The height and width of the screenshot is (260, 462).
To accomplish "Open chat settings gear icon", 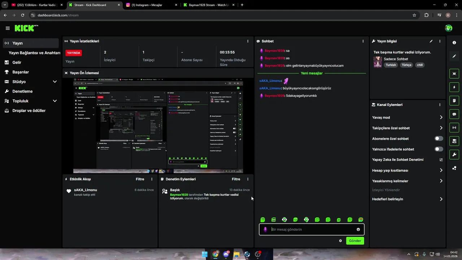I will click(x=340, y=241).
